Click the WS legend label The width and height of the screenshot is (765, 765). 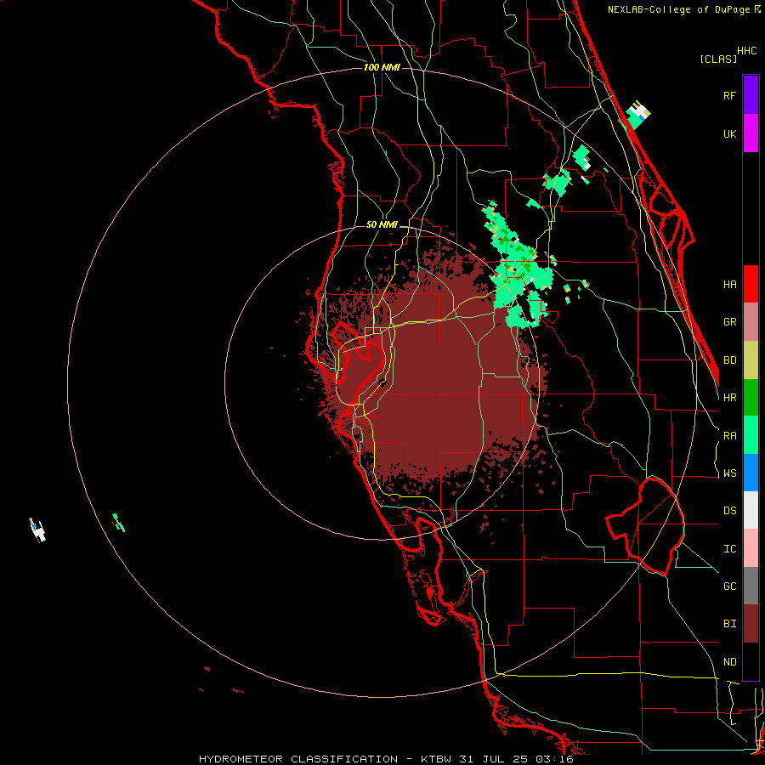tap(729, 473)
